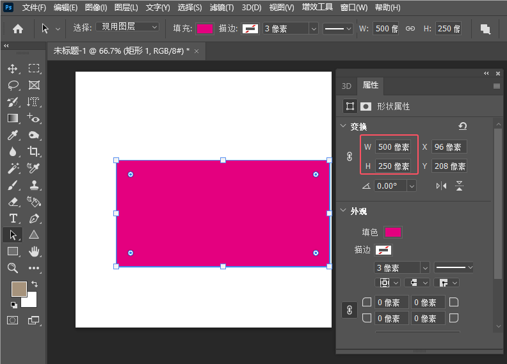Select the Lasso tool
The height and width of the screenshot is (364, 507).
tap(13, 85)
